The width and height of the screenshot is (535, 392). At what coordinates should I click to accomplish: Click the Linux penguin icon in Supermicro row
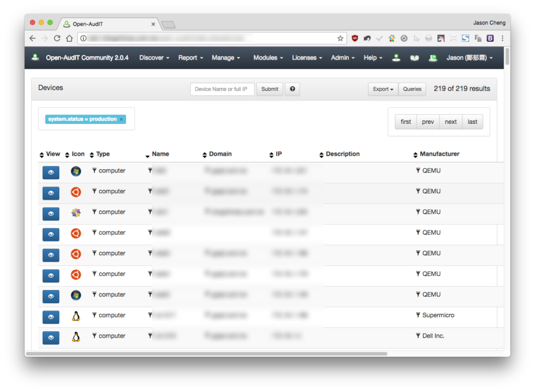76,316
